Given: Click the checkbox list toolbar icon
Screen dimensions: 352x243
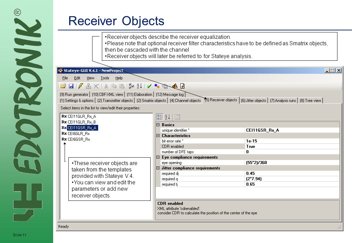Looking at the screenshot, I should (132, 86).
